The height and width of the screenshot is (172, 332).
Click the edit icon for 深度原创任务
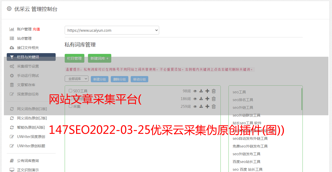[12, 94]
